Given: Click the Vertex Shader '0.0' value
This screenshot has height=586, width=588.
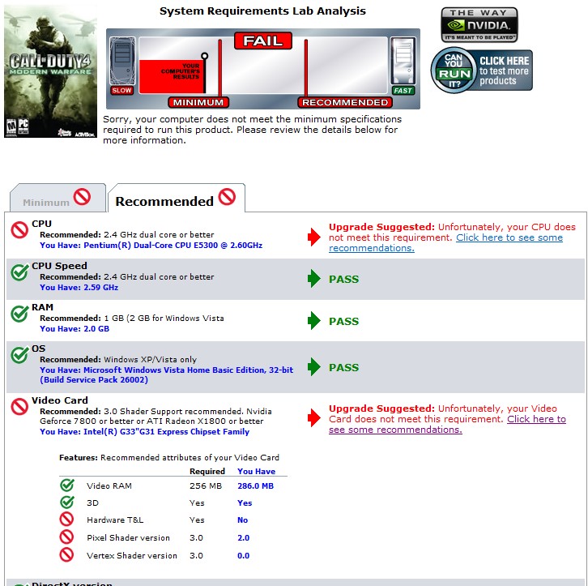Looking at the screenshot, I should 243,556.
